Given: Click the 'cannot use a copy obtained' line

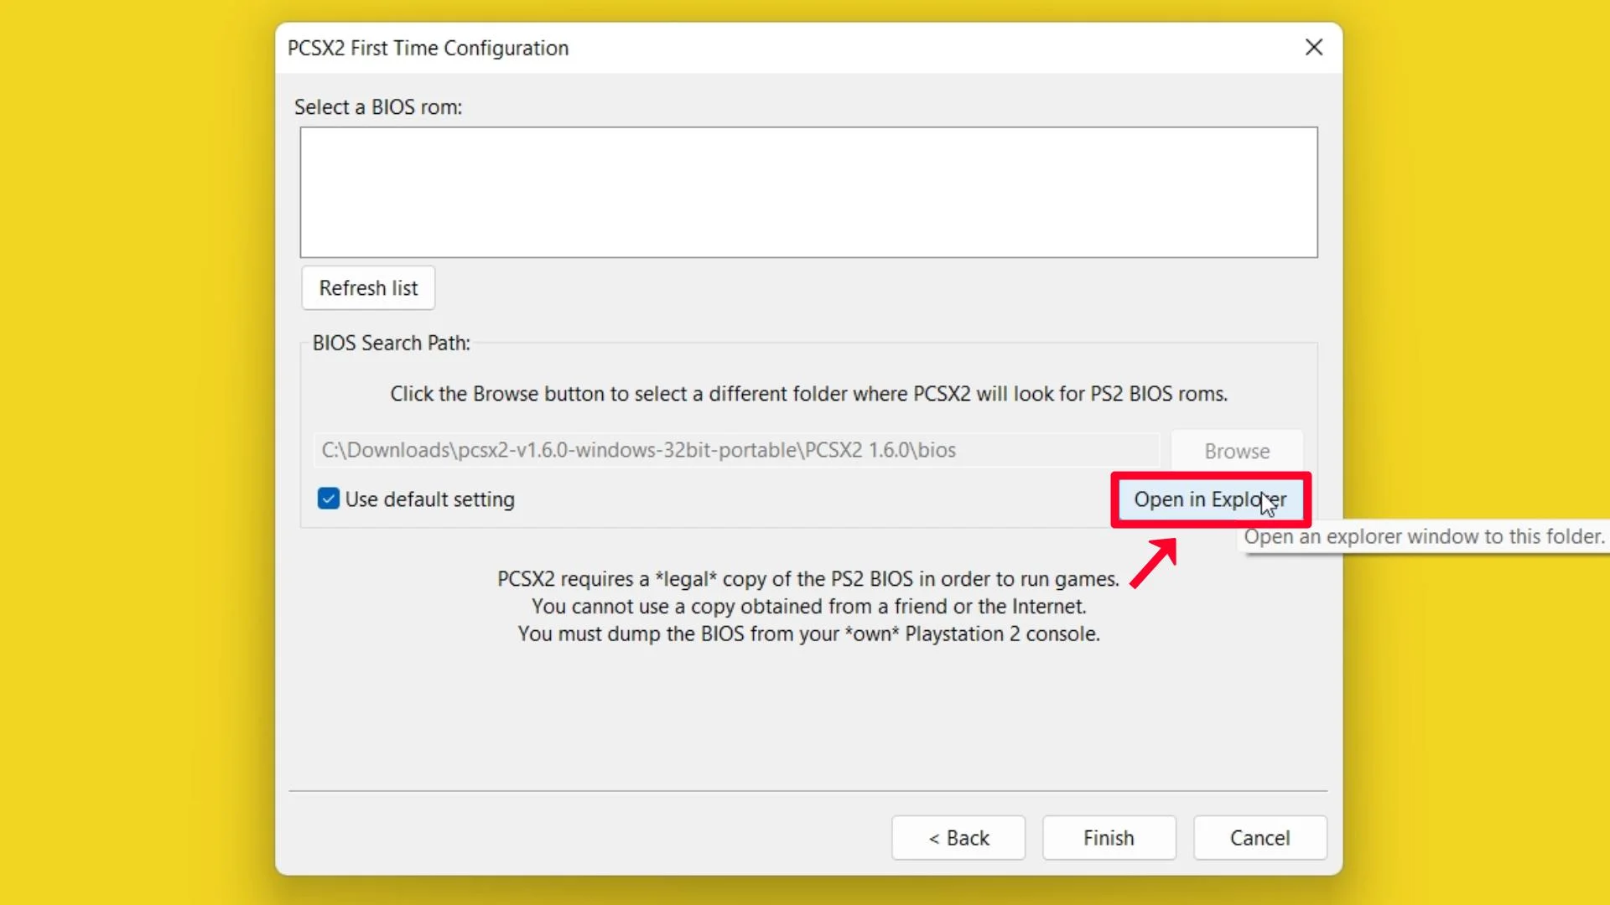Looking at the screenshot, I should (808, 606).
